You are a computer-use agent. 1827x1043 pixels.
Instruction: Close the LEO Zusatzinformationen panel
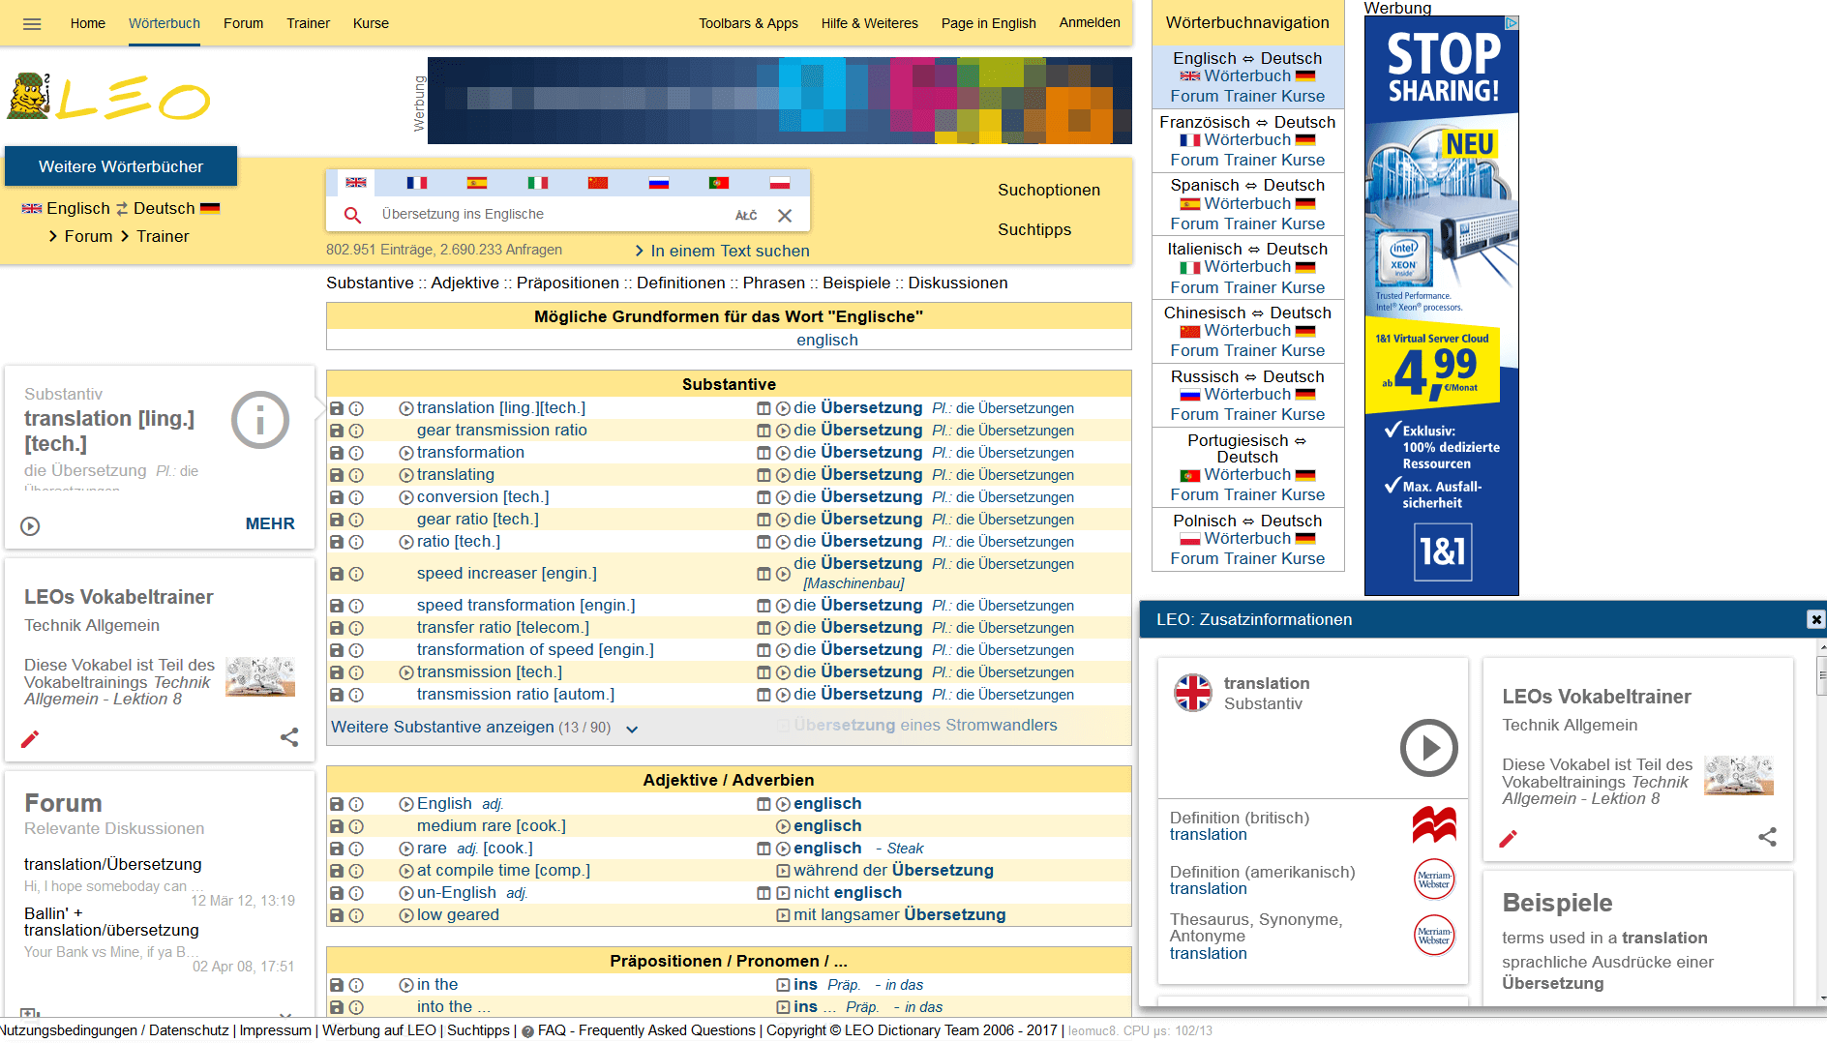tap(1815, 619)
